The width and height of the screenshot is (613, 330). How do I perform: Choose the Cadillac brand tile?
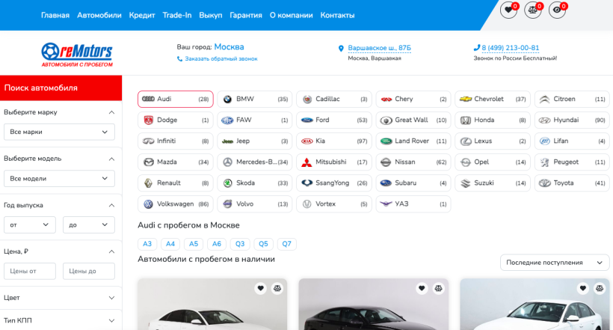[334, 99]
